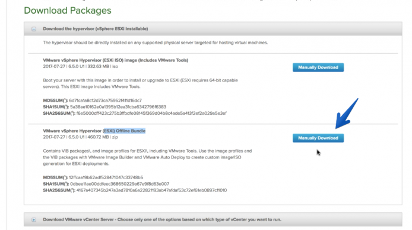Expand the Download VMware vCenter Server section
This screenshot has height=230, width=412.
34,220
